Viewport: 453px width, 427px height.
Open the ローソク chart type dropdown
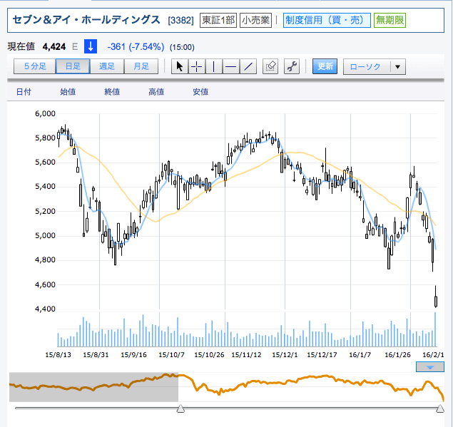tap(375, 67)
